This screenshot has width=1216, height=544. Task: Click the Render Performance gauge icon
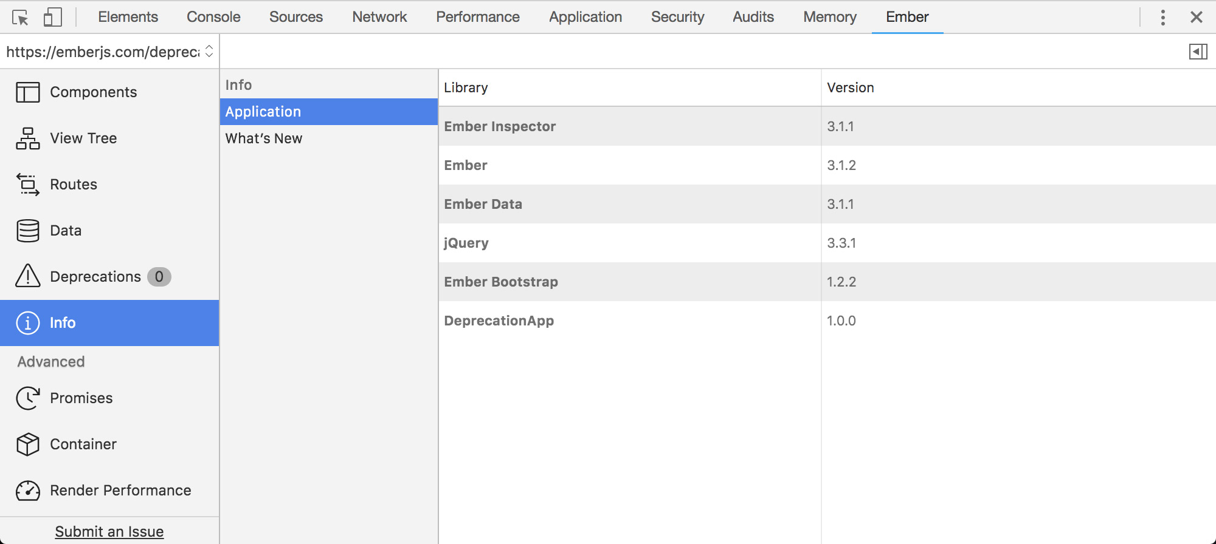pos(28,491)
